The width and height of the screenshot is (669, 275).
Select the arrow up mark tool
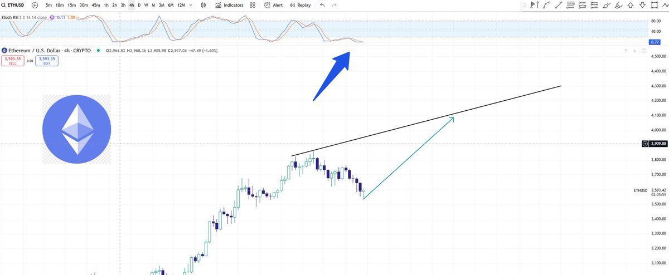click(631, 5)
